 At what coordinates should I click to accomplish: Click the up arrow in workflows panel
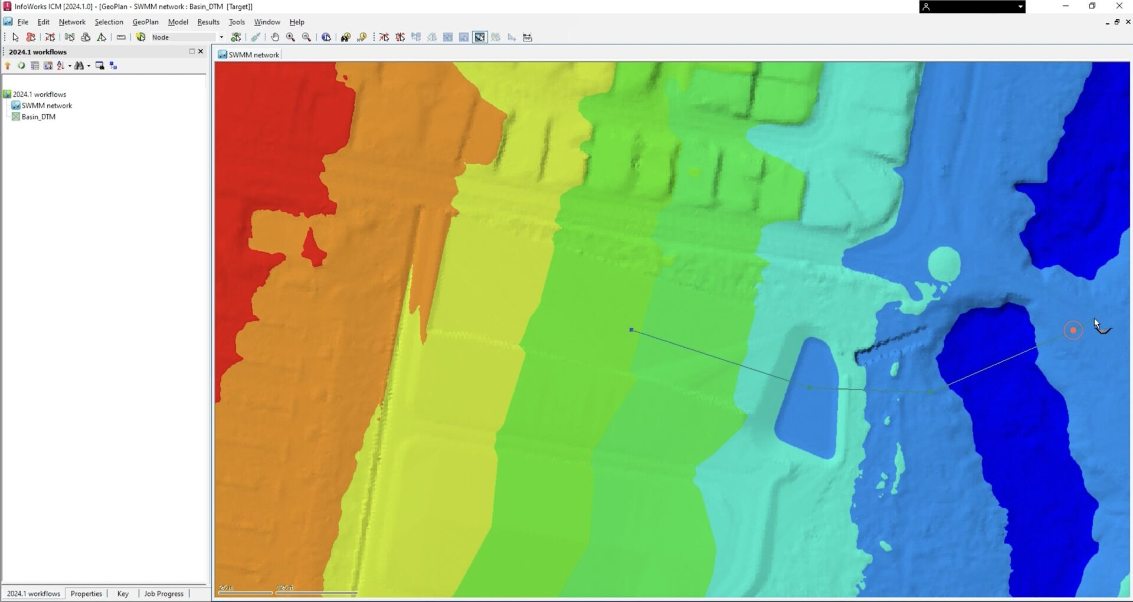[x=8, y=66]
